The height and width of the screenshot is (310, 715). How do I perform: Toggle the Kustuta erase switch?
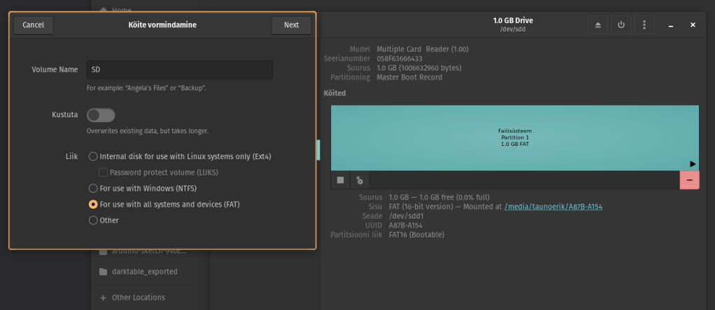point(101,115)
